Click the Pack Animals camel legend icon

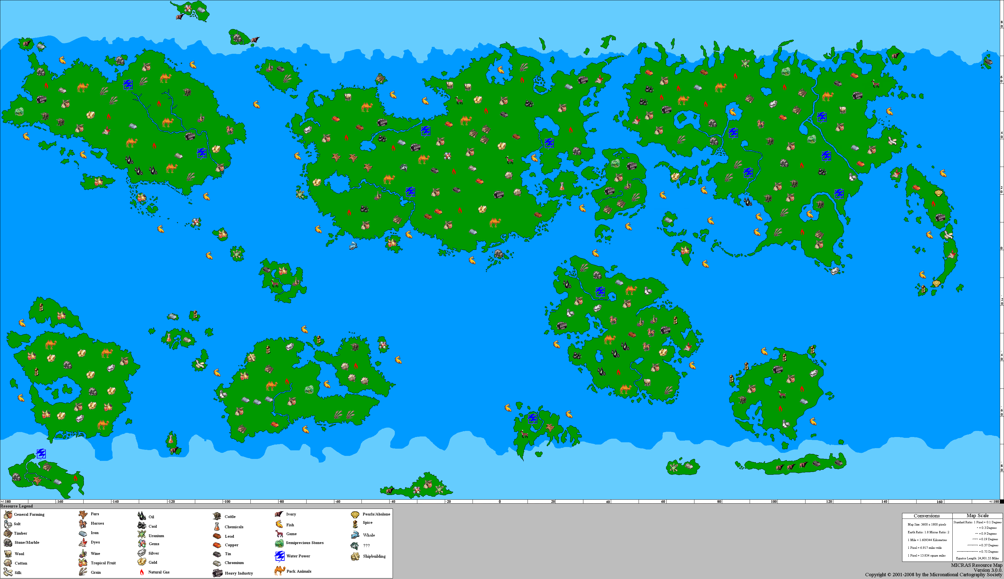[x=280, y=571]
